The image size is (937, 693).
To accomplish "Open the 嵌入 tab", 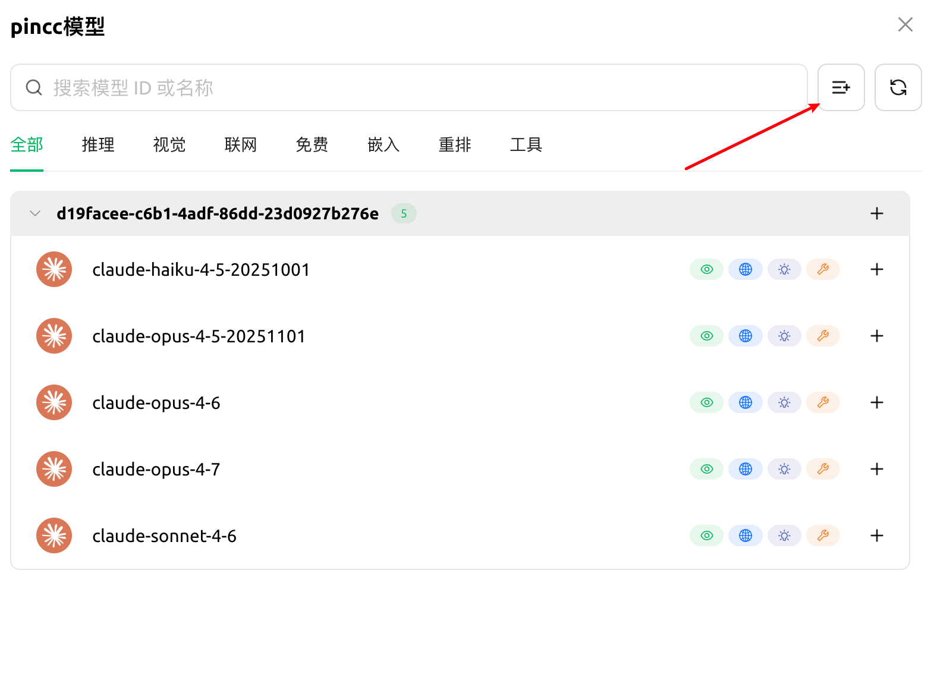I will click(383, 144).
